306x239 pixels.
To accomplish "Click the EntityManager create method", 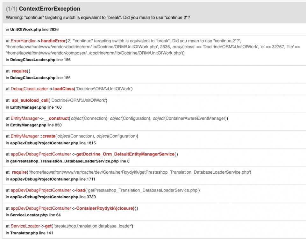I will pos(49,136).
